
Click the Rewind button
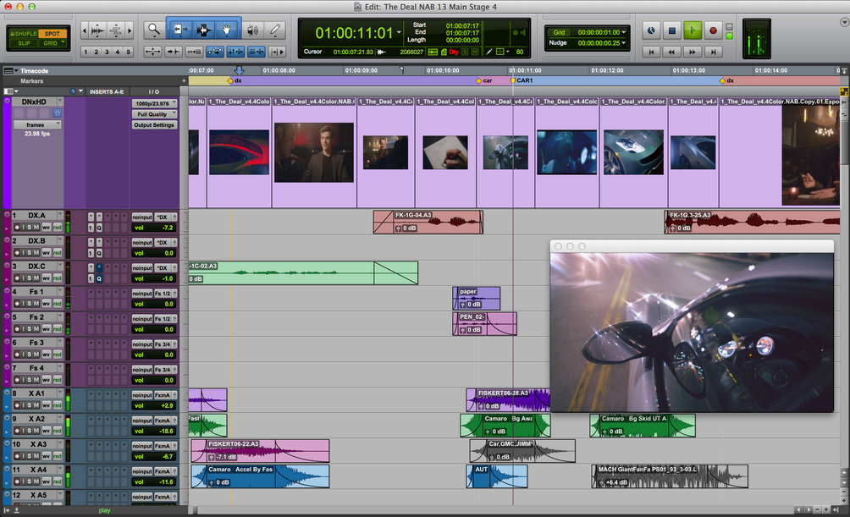[671, 52]
